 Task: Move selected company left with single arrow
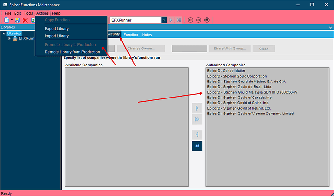(197, 135)
